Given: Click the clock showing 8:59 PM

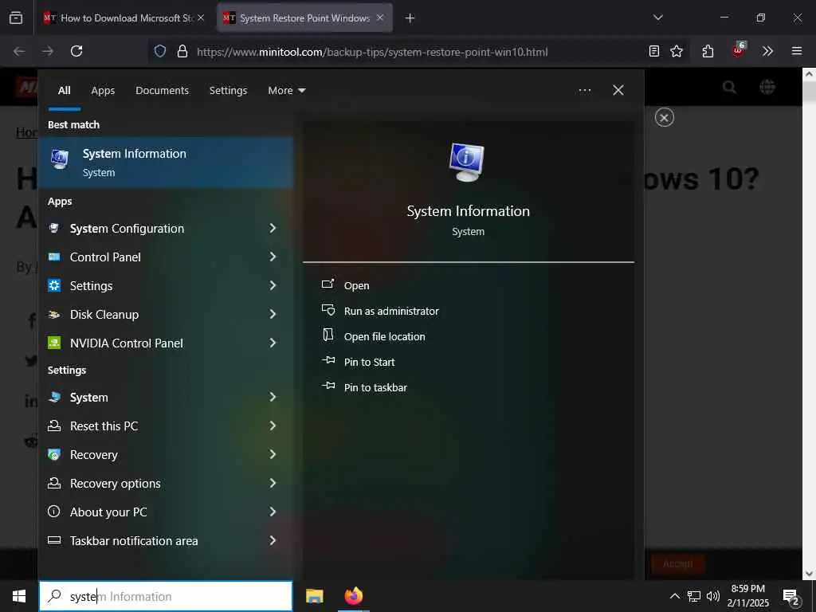Looking at the screenshot, I should pos(747,596).
